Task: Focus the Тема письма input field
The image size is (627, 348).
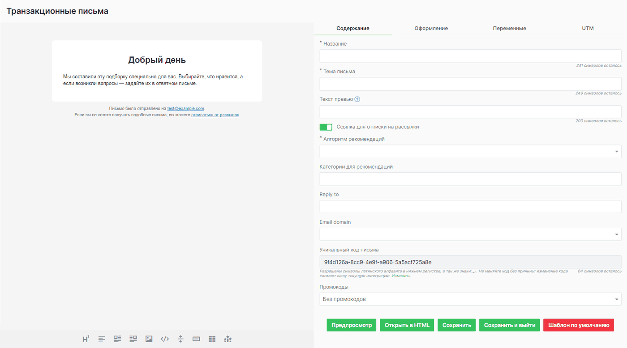Action: (x=470, y=84)
